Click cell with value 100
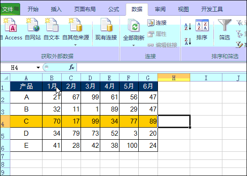 click(129, 146)
